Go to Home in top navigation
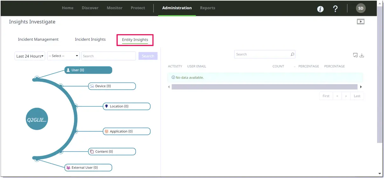Screen dimensions: 384x178 click(68, 8)
